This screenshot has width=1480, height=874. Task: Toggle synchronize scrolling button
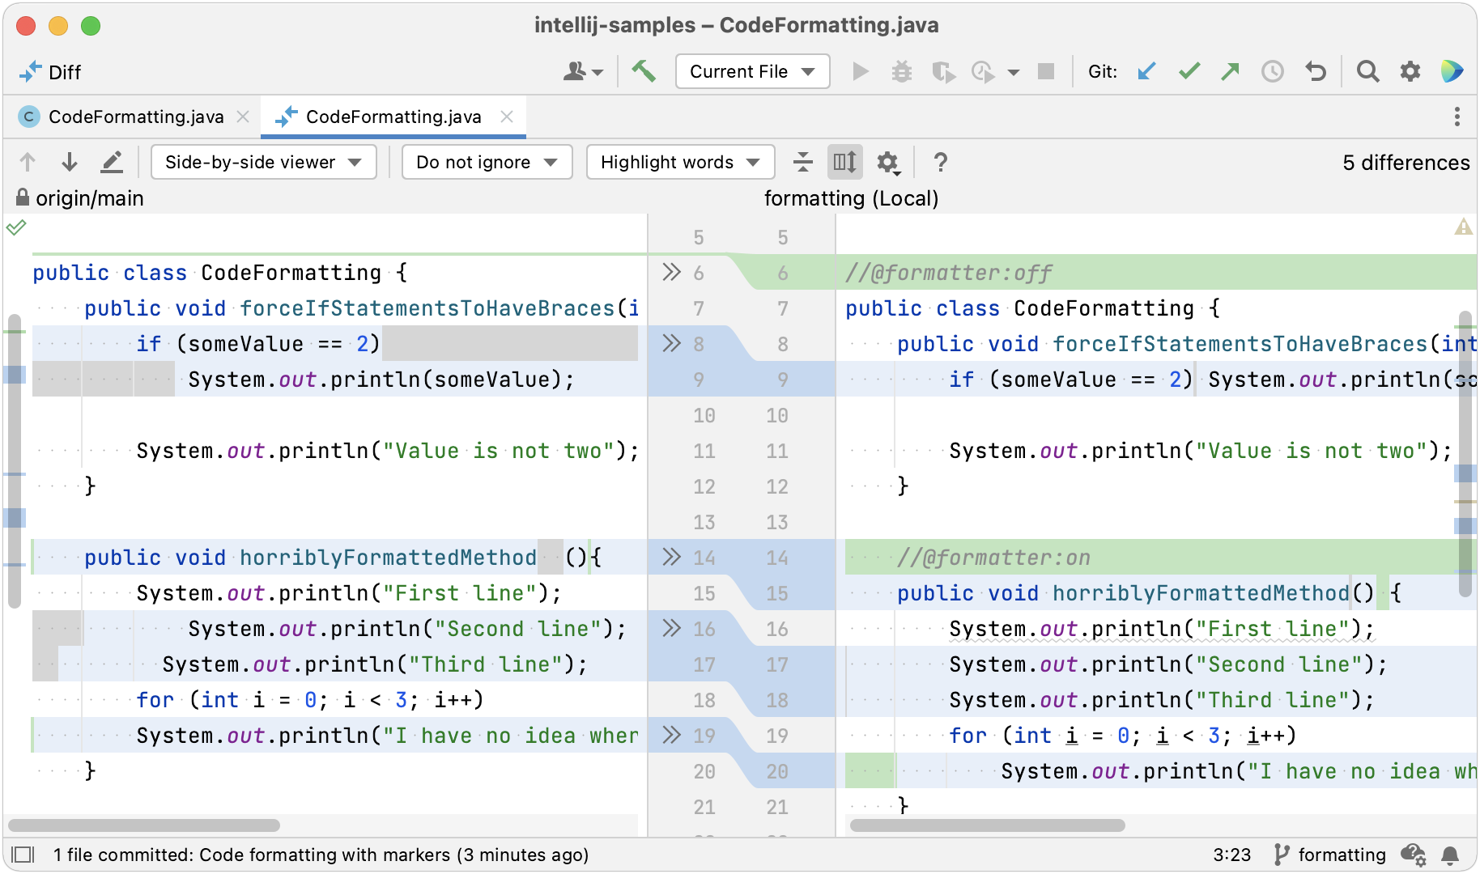pyautogui.click(x=844, y=162)
